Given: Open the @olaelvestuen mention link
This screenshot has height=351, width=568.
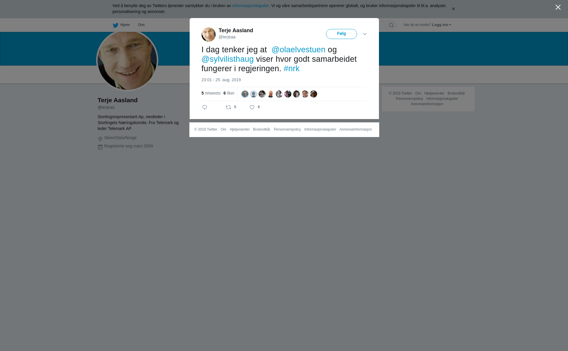Looking at the screenshot, I should [x=298, y=50].
